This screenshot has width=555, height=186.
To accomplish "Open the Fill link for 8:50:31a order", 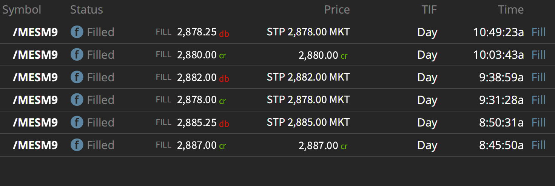I will point(538,123).
